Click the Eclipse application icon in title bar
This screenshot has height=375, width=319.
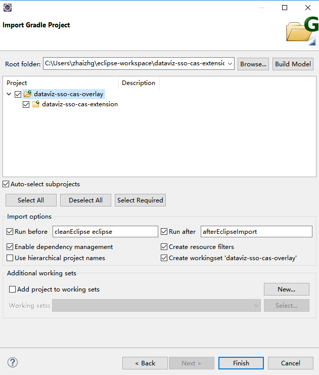click(x=8, y=8)
